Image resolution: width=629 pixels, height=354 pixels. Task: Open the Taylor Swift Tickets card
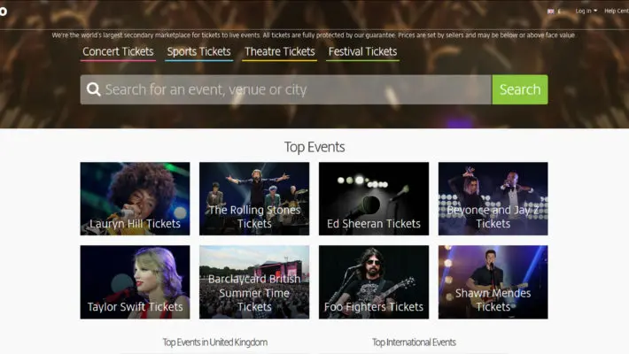coord(135,281)
